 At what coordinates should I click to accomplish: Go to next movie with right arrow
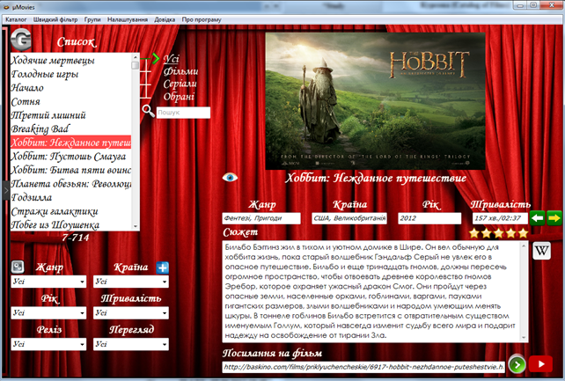coord(554,218)
